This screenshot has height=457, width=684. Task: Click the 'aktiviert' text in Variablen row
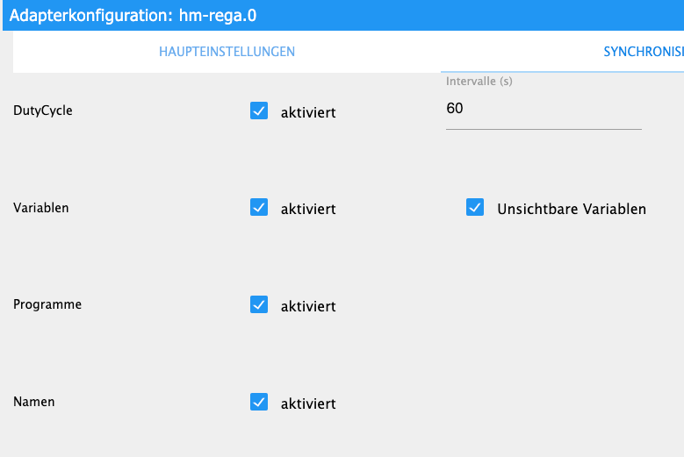pyautogui.click(x=308, y=210)
